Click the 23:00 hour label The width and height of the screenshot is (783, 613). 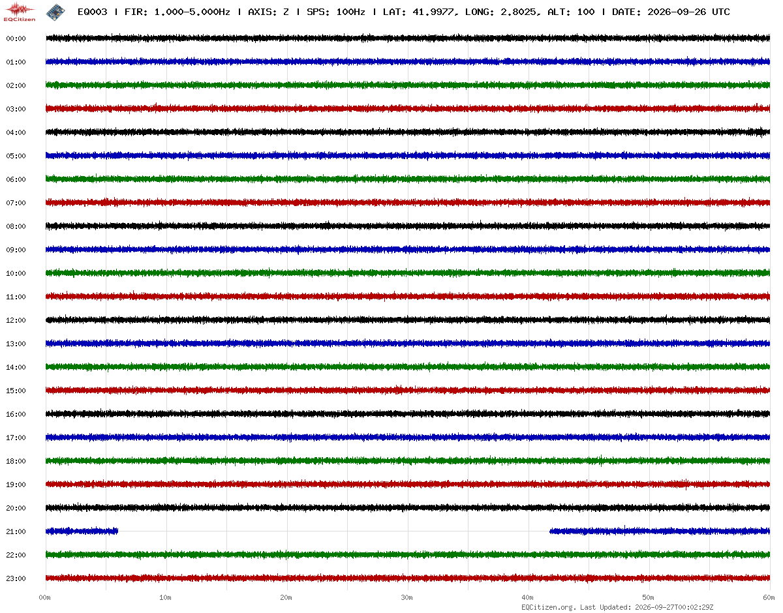point(16,578)
